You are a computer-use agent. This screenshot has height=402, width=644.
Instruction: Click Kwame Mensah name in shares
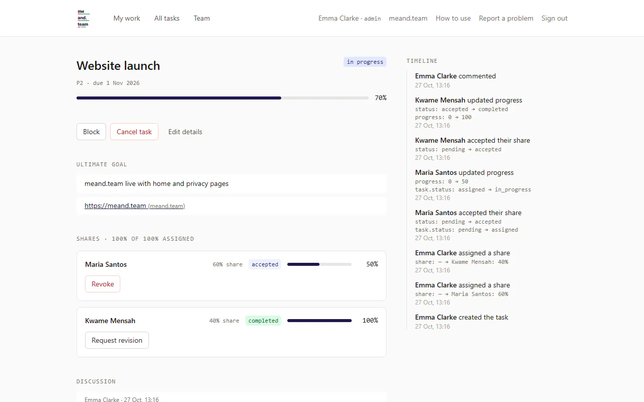(x=110, y=321)
